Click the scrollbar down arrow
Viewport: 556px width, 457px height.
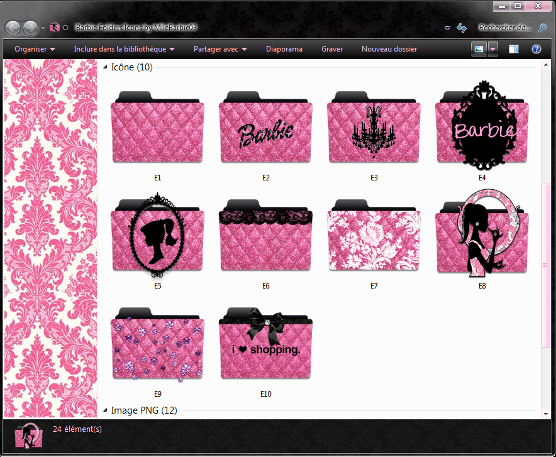546,413
